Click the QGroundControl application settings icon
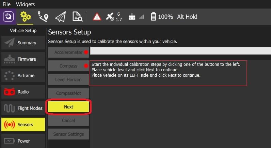This screenshot has width=271, height=148. tap(8, 17)
